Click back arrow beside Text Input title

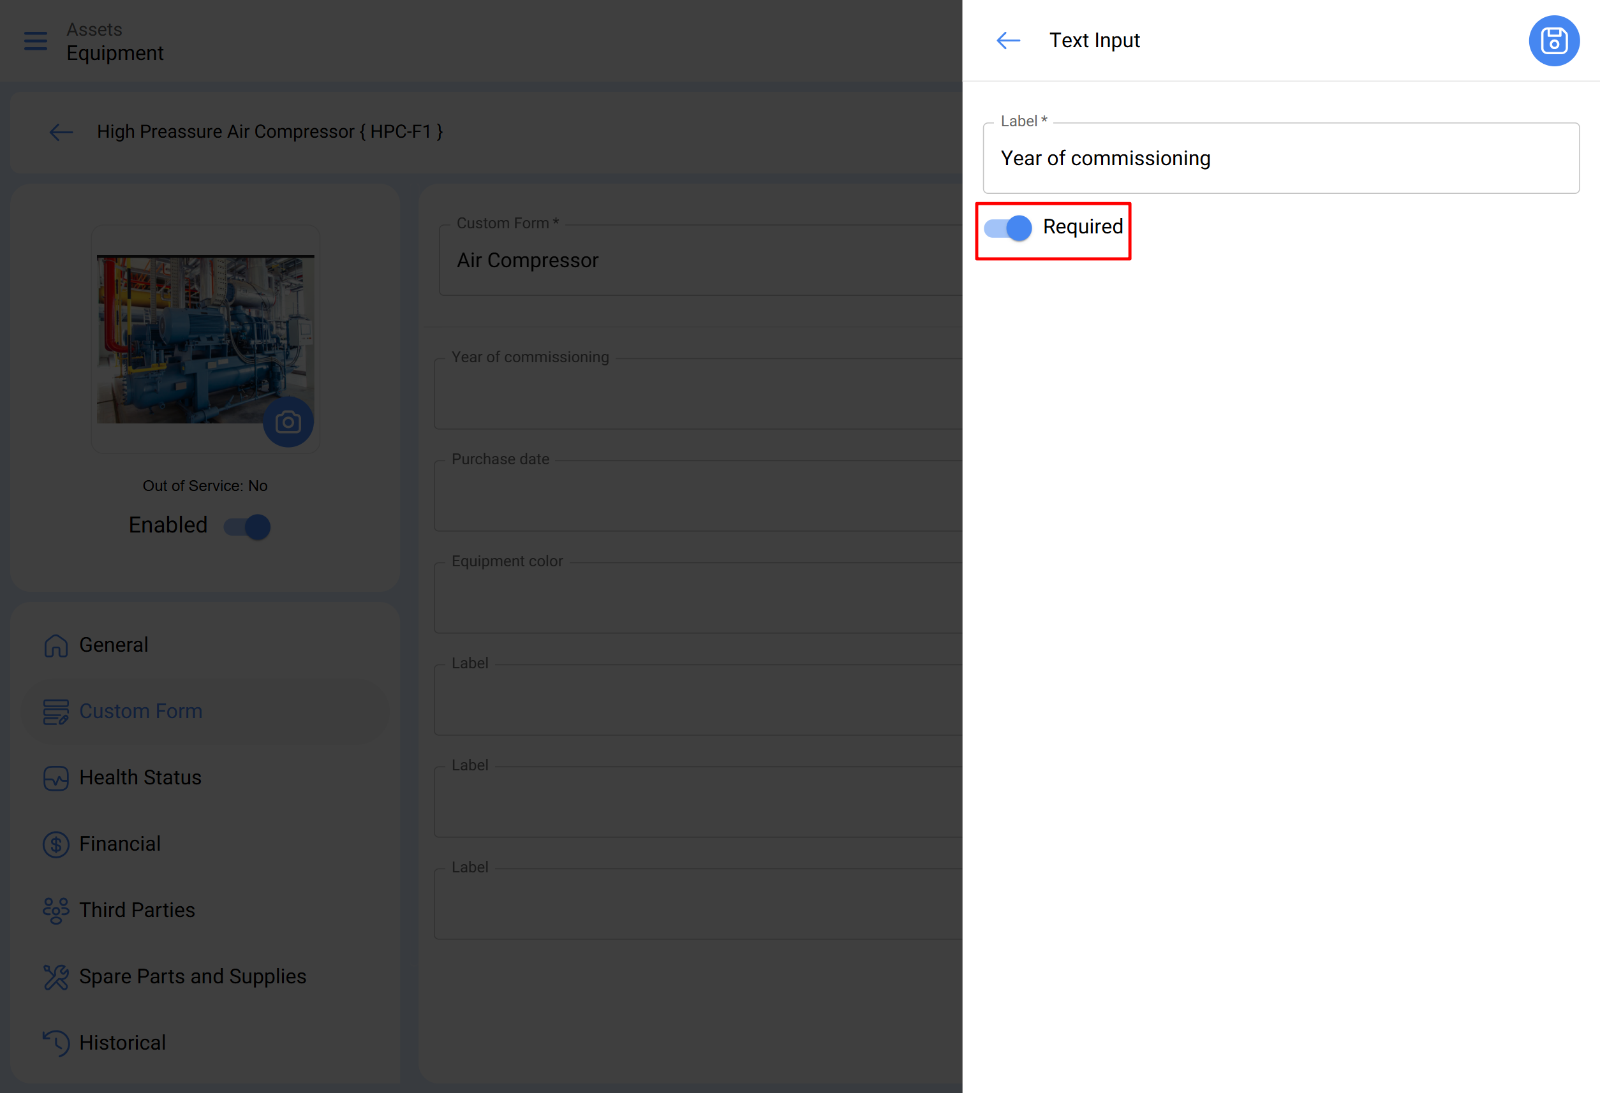coord(1008,41)
